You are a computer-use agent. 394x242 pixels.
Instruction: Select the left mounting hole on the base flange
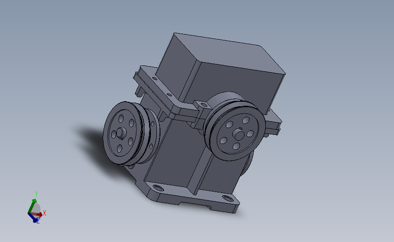158,188
